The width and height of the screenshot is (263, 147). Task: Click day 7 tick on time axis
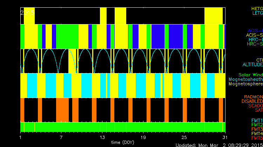[61, 137]
